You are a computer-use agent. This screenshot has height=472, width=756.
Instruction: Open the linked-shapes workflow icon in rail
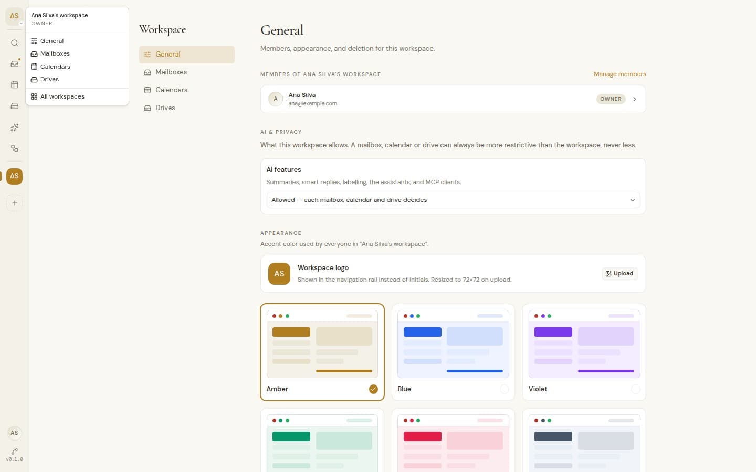[15, 148]
